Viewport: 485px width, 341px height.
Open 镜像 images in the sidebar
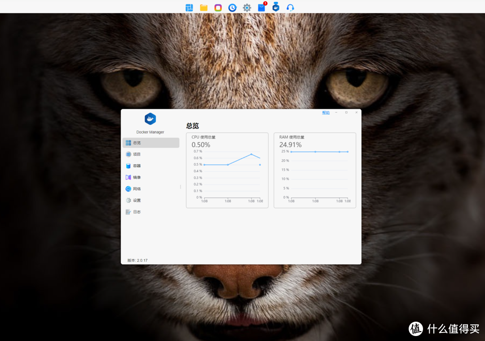pyautogui.click(x=151, y=177)
